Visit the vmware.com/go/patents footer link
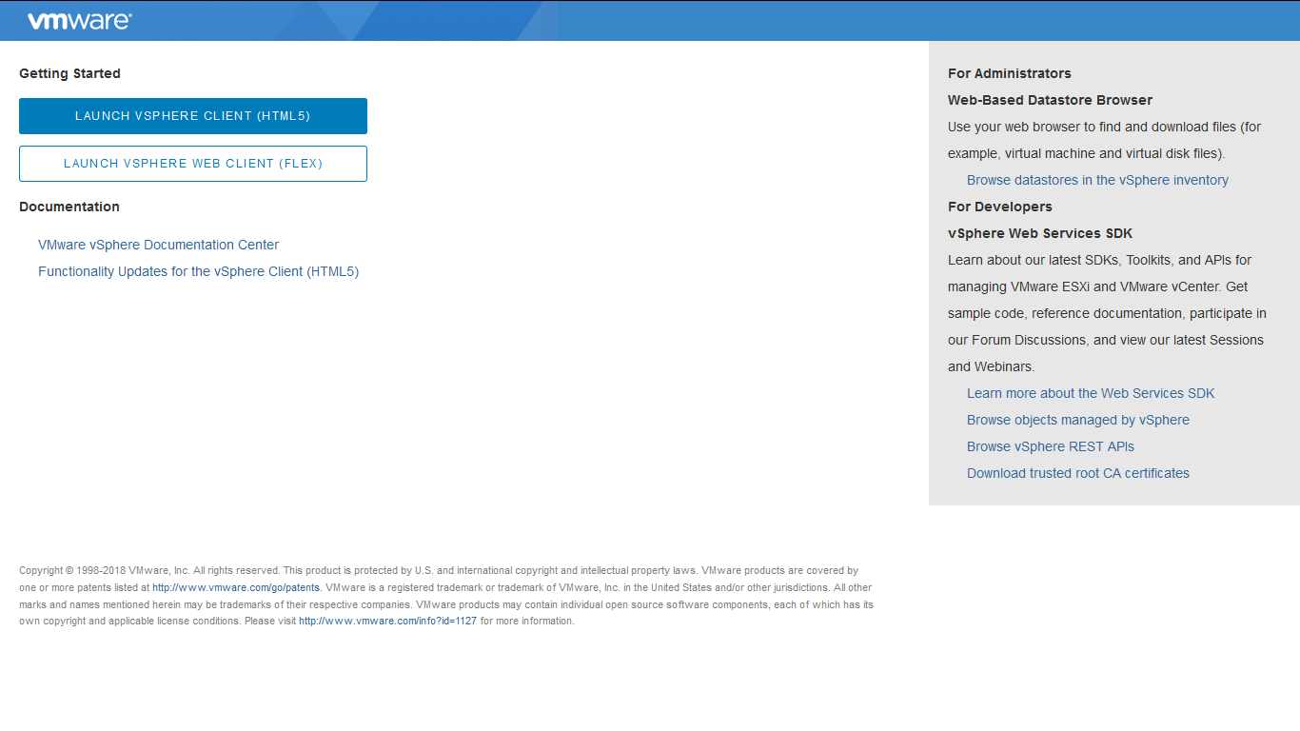The height and width of the screenshot is (731, 1300). pyautogui.click(x=236, y=588)
